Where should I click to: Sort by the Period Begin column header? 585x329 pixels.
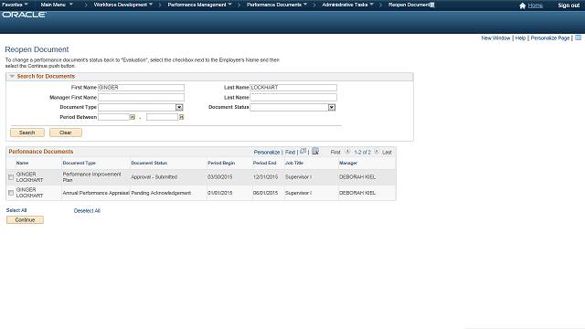pyautogui.click(x=221, y=163)
